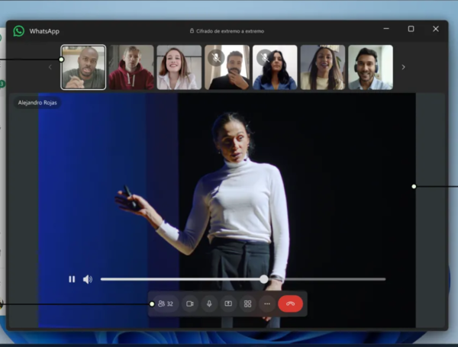This screenshot has height=347, width=458.
Task: Start screen sharing from the call toolbar
Action: [x=228, y=304]
